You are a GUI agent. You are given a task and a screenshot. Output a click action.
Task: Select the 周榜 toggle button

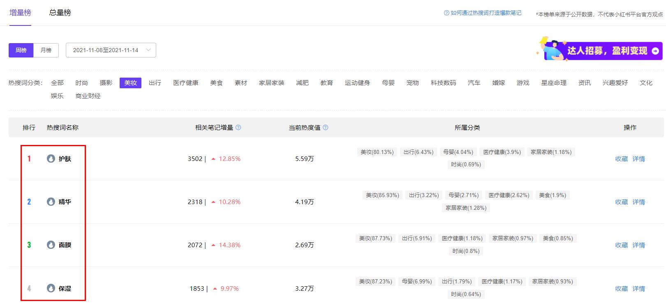[21, 50]
